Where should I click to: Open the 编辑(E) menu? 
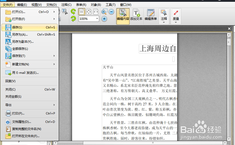[22, 5]
